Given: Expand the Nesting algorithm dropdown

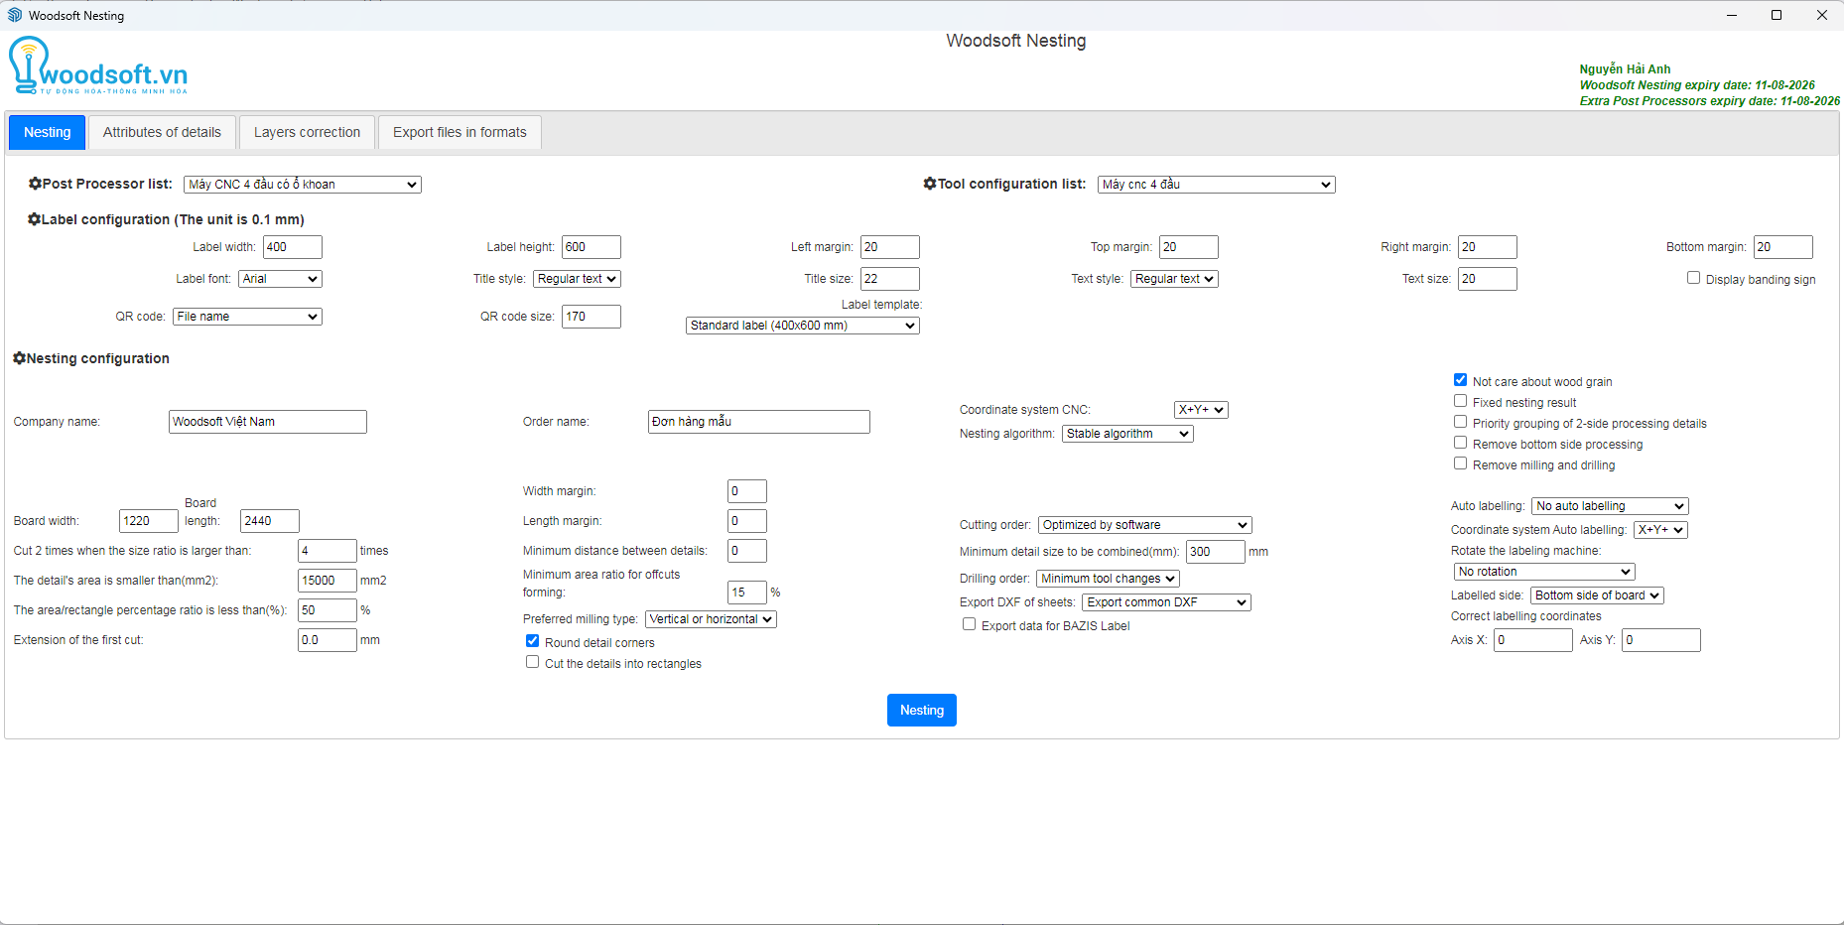Looking at the screenshot, I should coord(1127,434).
